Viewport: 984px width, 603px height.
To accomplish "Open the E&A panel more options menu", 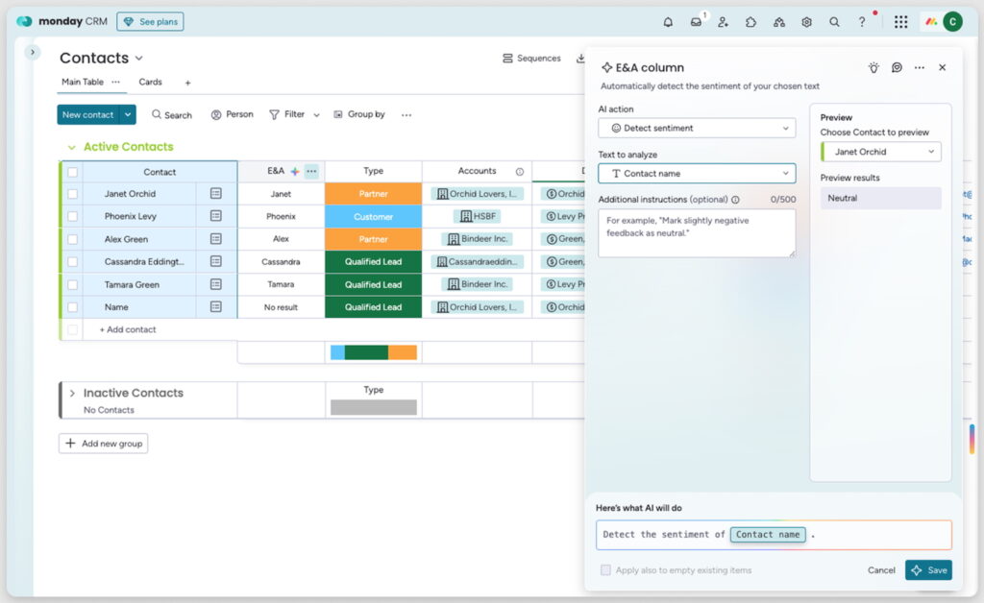I will (920, 68).
